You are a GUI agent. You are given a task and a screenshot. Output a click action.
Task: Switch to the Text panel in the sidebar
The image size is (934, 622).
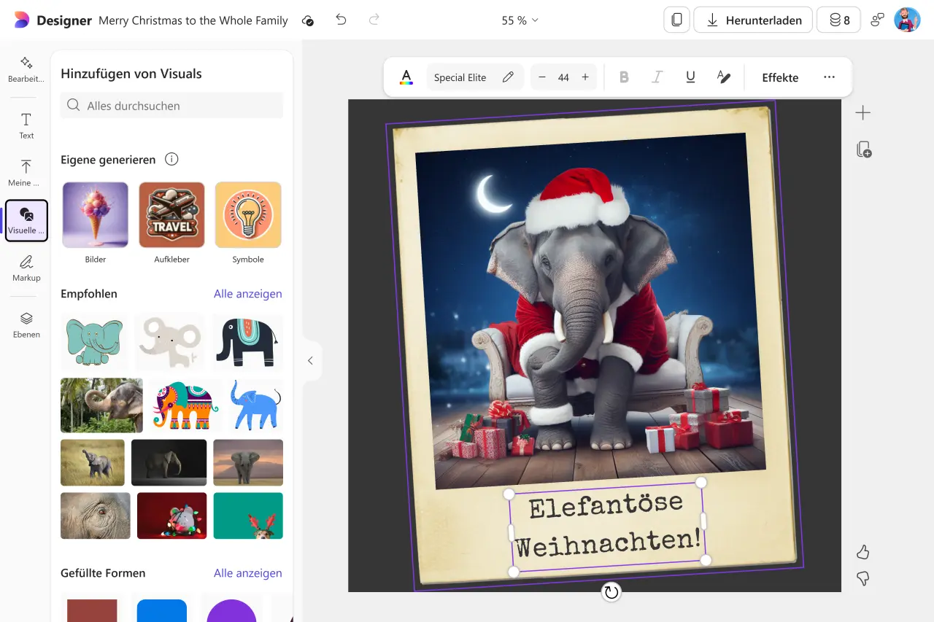(x=26, y=126)
